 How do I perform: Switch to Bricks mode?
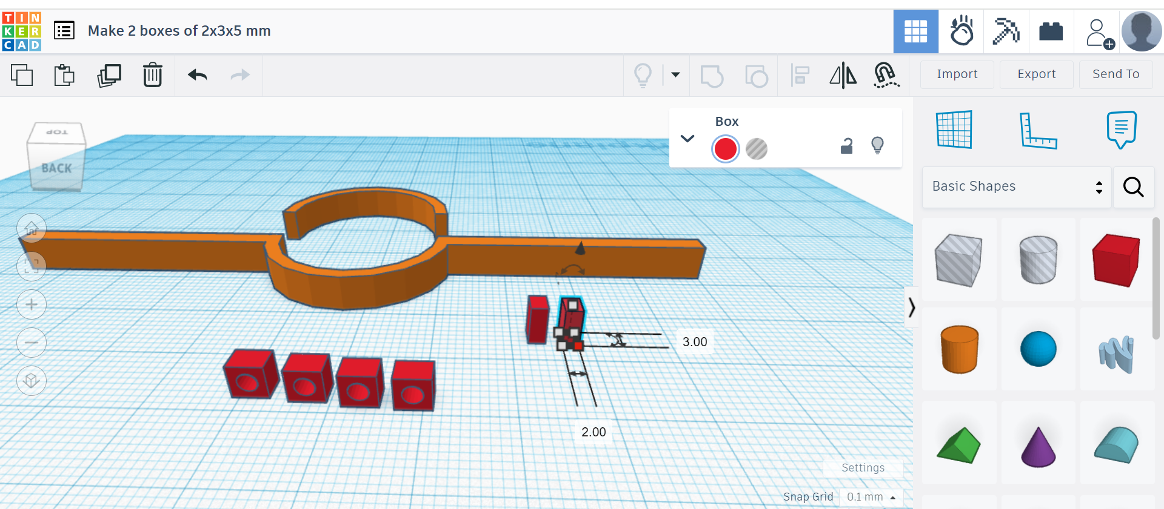(1051, 31)
